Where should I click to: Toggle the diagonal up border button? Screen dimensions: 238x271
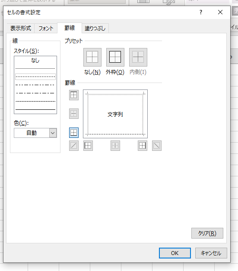[x=74, y=146]
